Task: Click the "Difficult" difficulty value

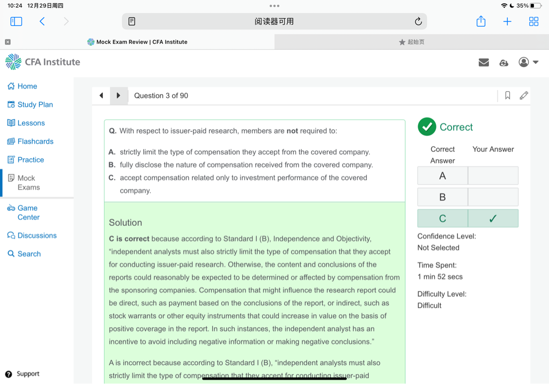Action: [429, 306]
